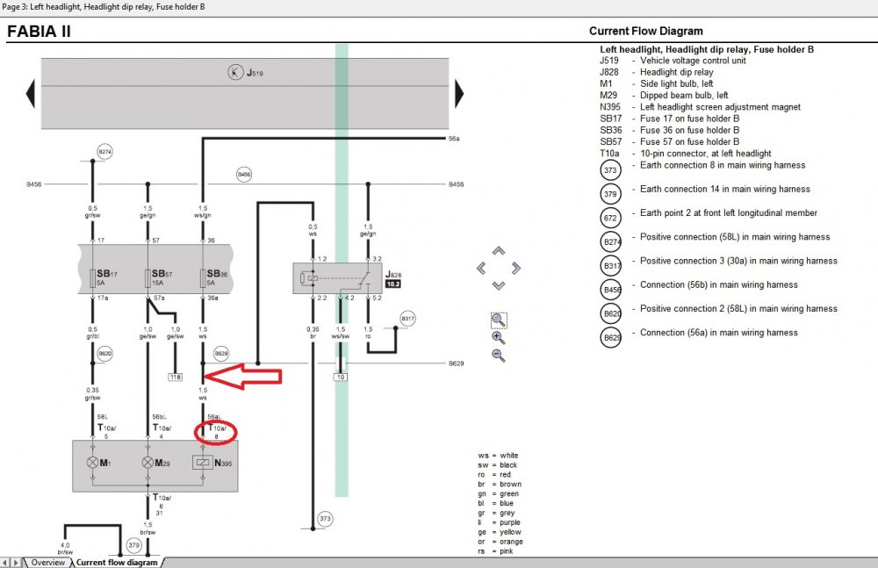Screen dimensions: 878x568
Task: Click '10-pin connector, at left headlight'
Action: coord(706,154)
